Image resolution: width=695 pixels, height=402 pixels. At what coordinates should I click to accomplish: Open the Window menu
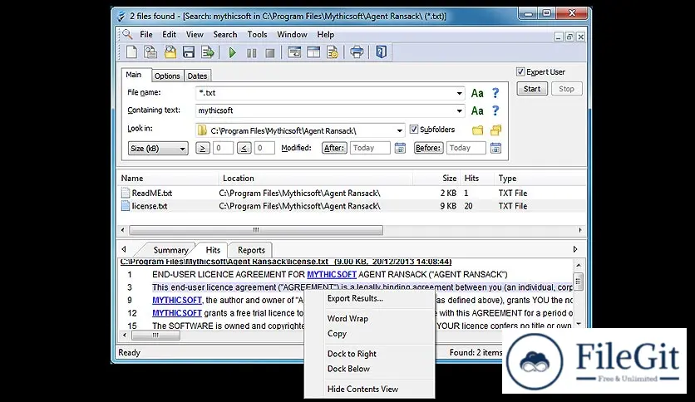tap(292, 35)
